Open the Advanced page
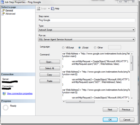The image size is (140, 125). pyautogui.click(x=10, y=14)
